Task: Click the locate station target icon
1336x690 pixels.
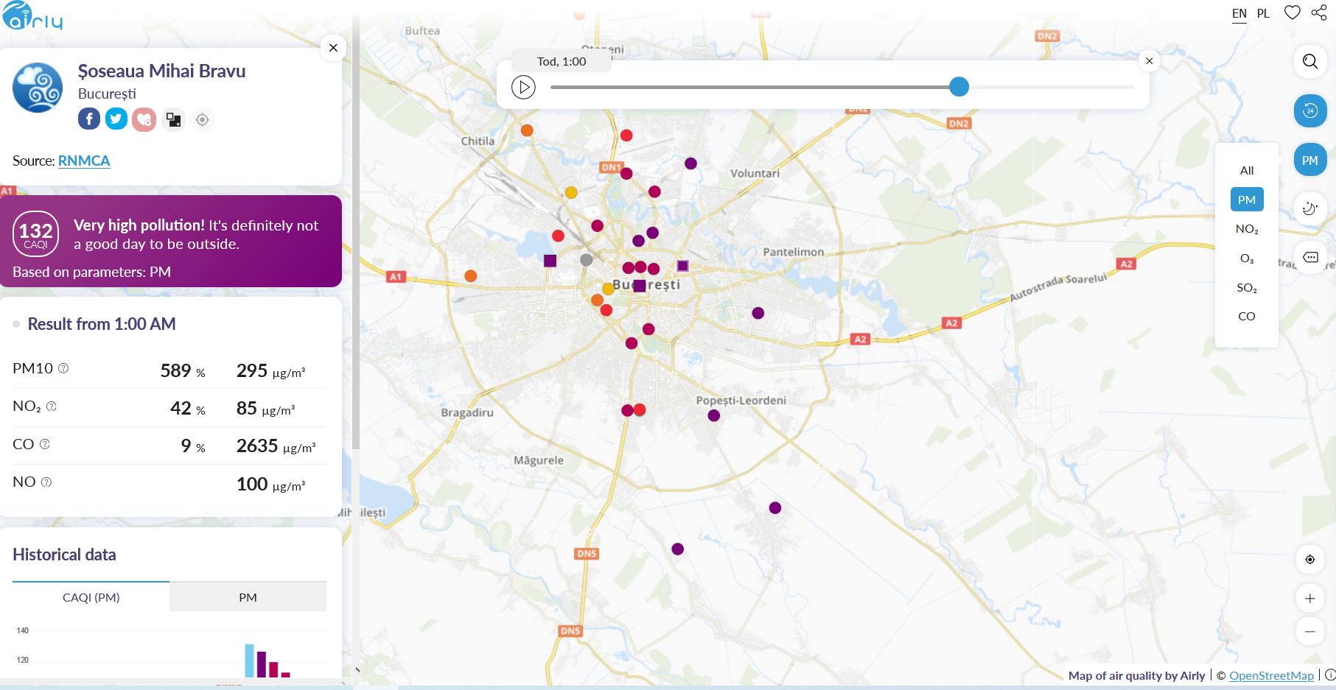Action: coord(202,119)
